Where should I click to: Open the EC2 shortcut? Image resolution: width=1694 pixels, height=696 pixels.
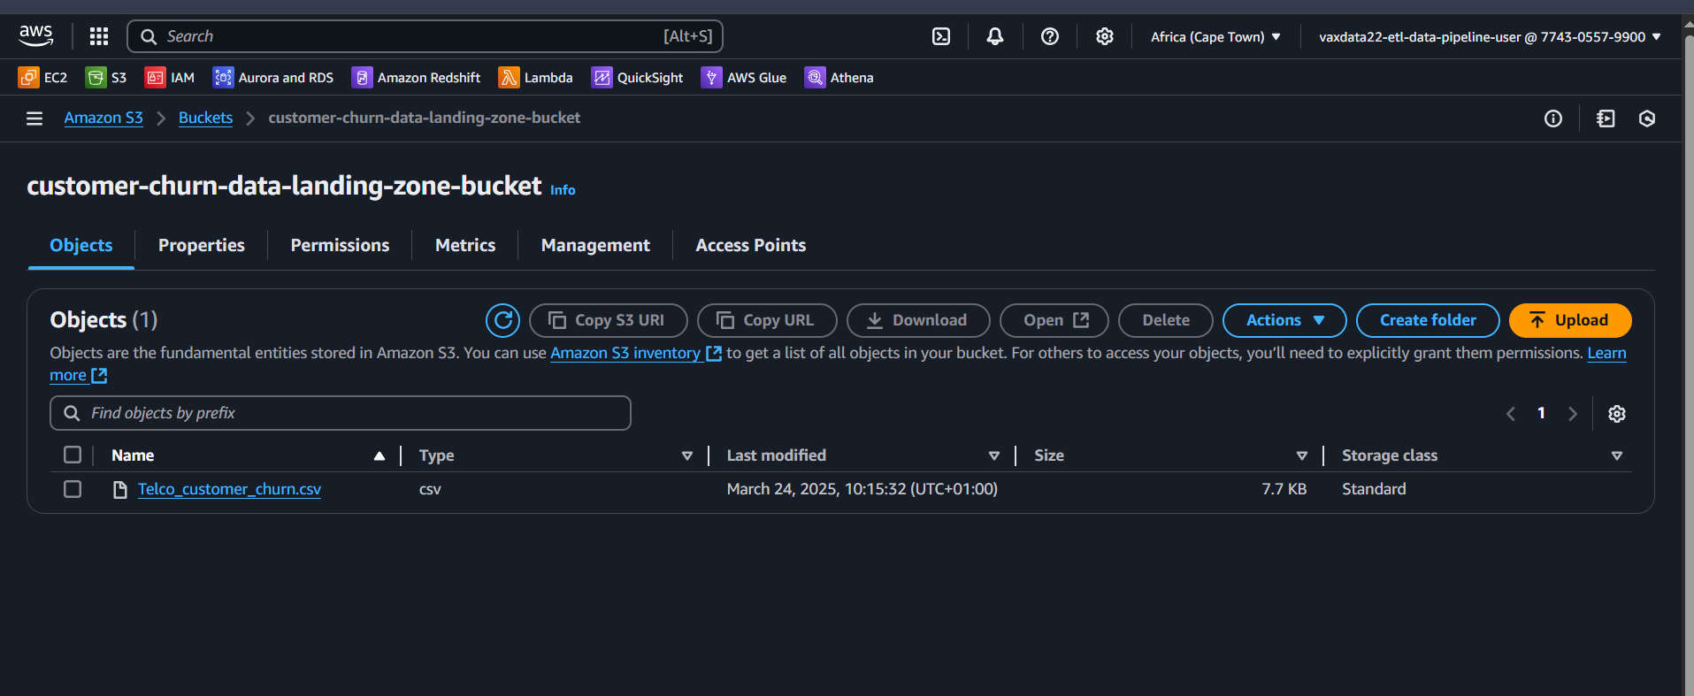pyautogui.click(x=42, y=78)
